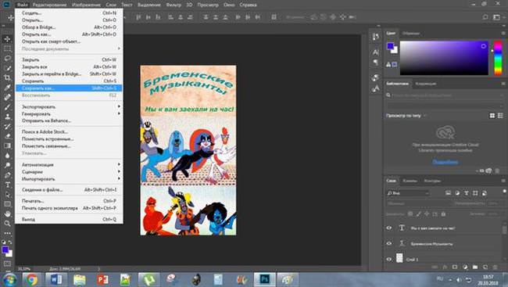
Task: Click the new group folder icon
Action: pyautogui.click(x=475, y=267)
